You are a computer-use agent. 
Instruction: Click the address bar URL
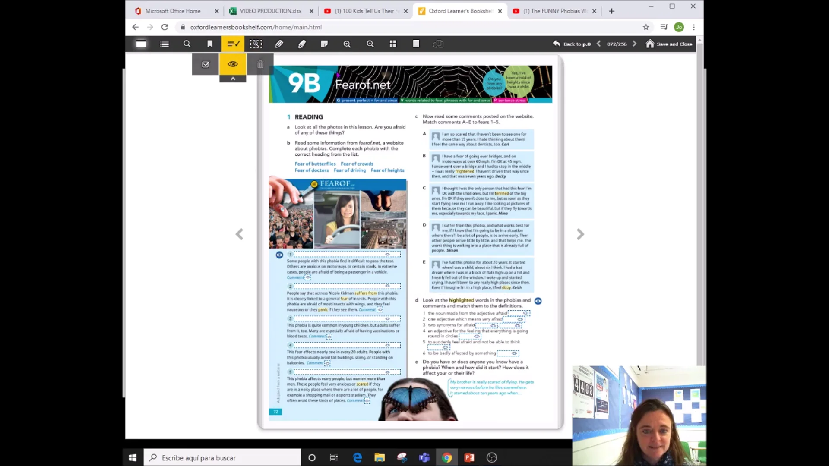pyautogui.click(x=256, y=27)
